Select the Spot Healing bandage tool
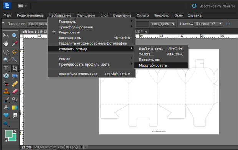Image resolution: width=238 pixels, height=150 pixels. pos(15,84)
